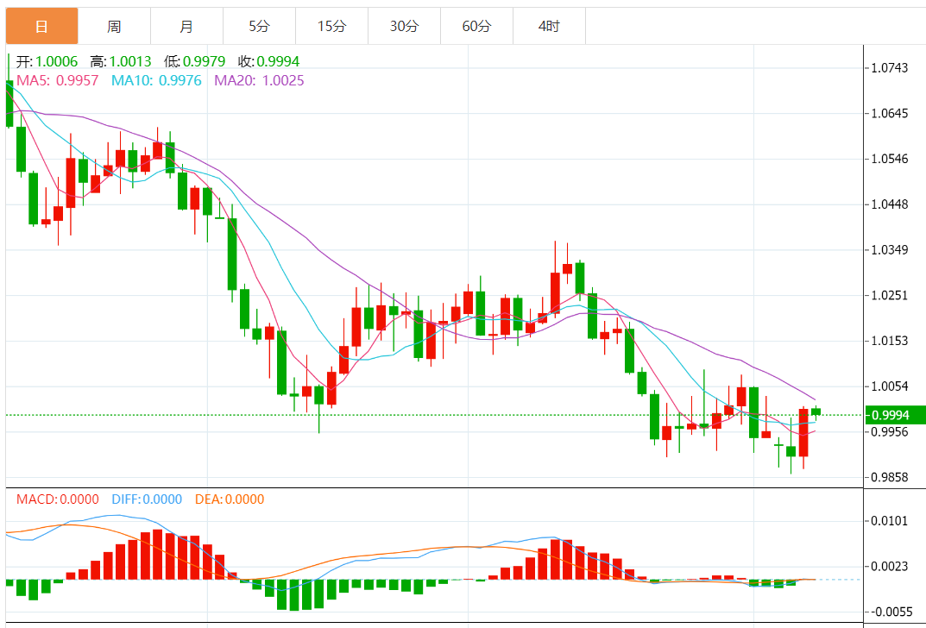Click the 1.0645 price axis label
The height and width of the screenshot is (628, 926).
click(x=890, y=113)
